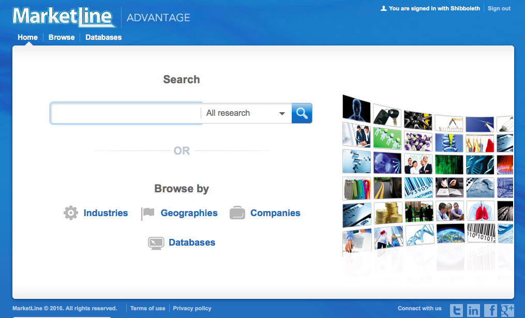
Task: Click the Sign out link
Action: coord(499,8)
